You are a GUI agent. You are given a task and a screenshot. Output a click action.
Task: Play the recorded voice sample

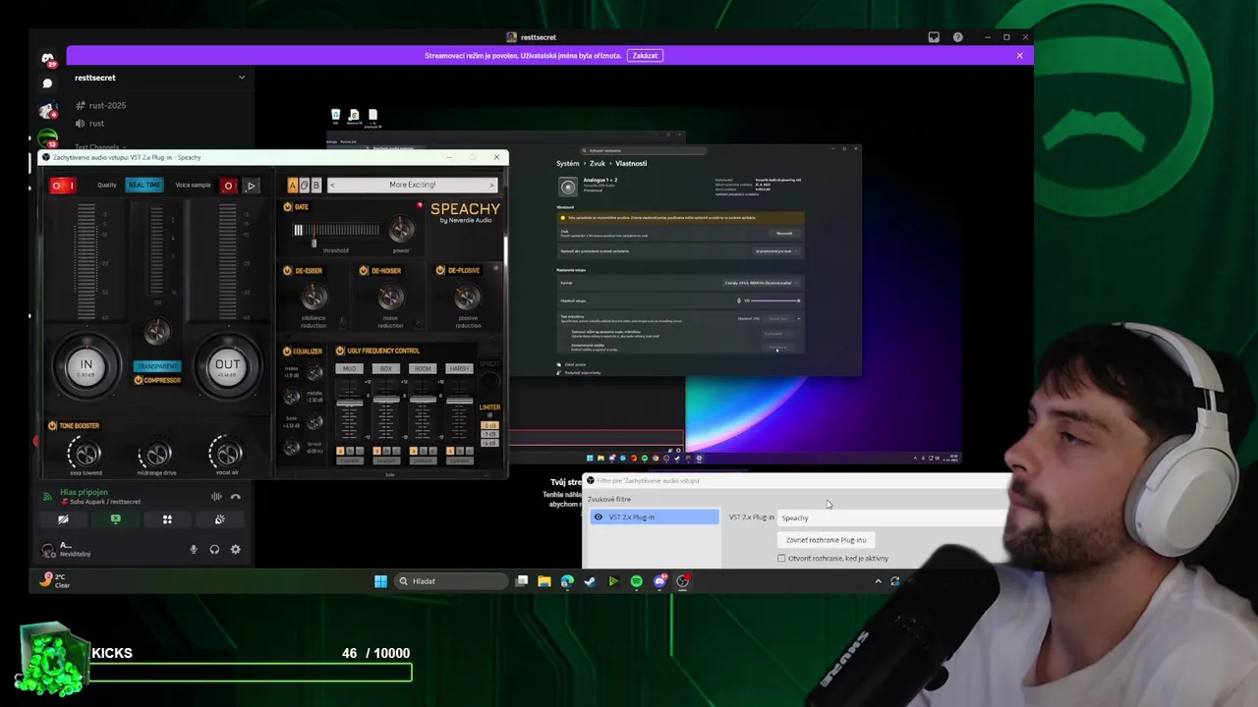(251, 186)
